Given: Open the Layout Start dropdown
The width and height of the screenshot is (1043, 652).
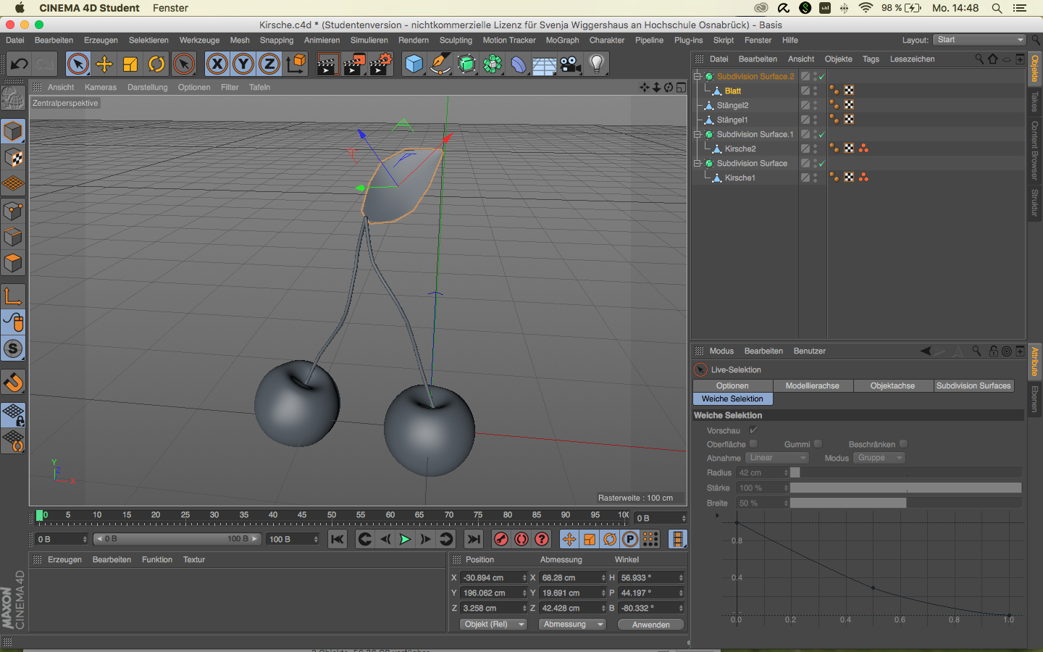Looking at the screenshot, I should pyautogui.click(x=979, y=40).
